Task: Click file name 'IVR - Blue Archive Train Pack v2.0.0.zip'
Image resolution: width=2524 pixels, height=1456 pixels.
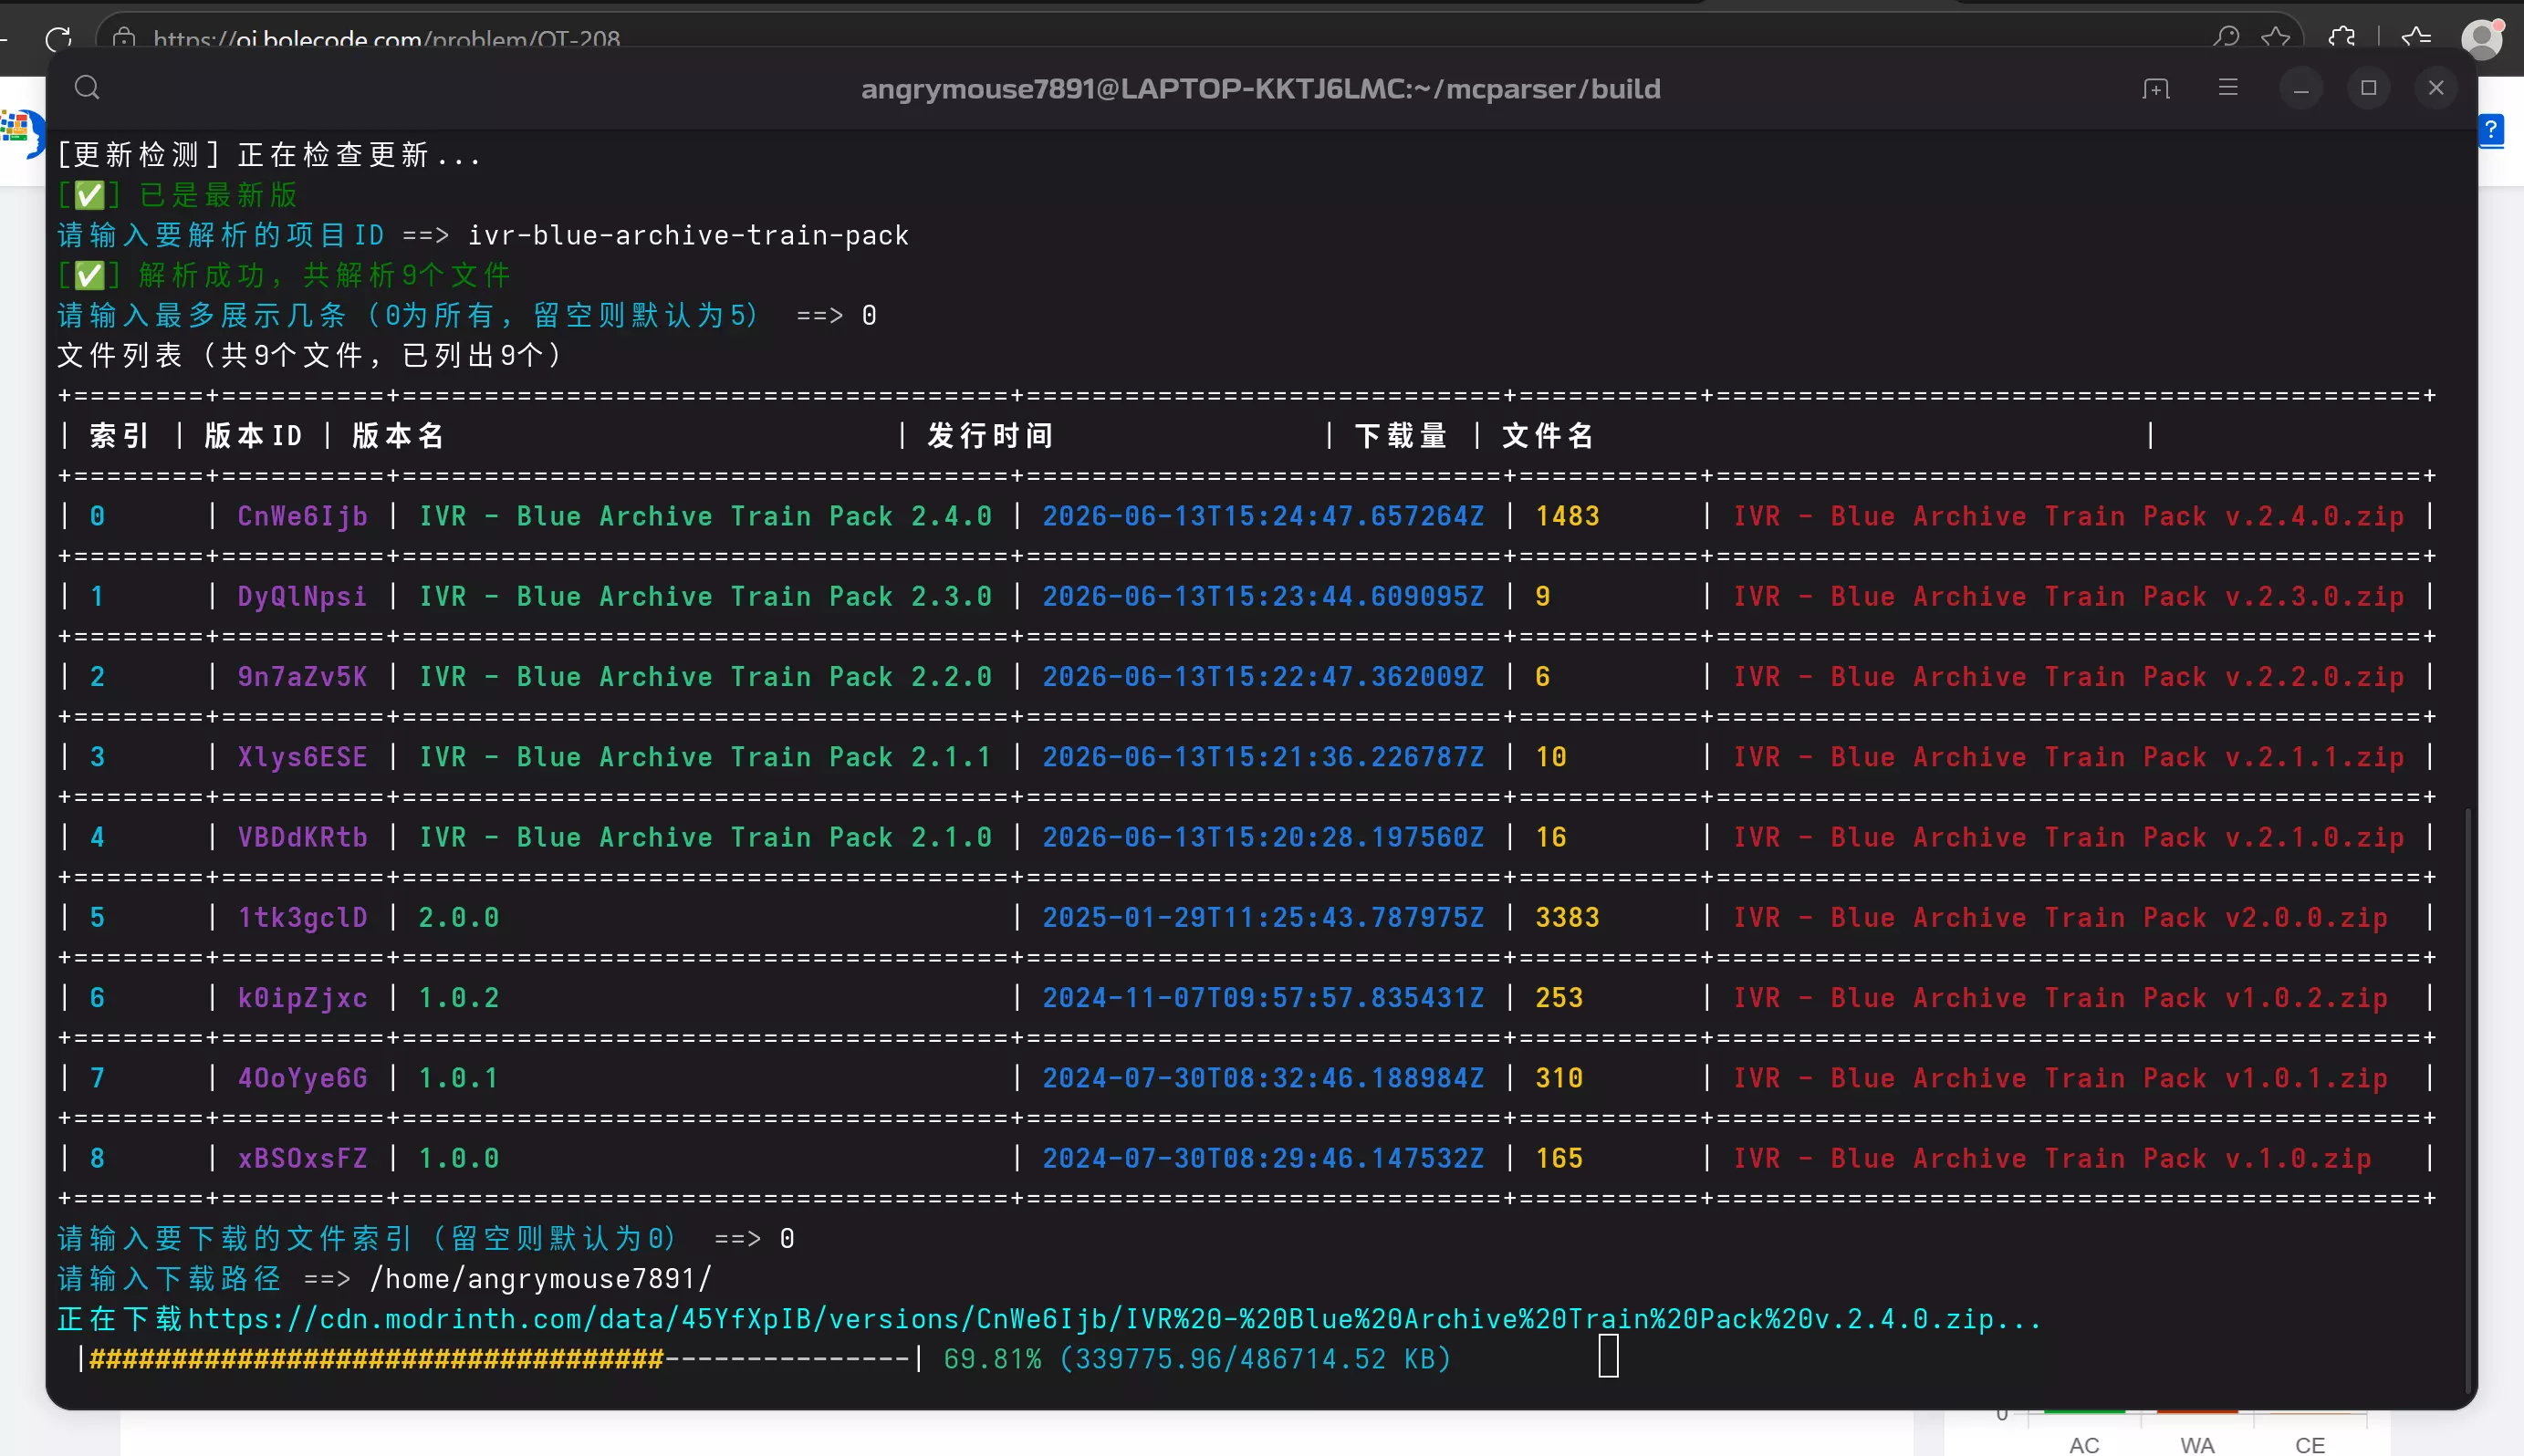Action: pyautogui.click(x=2060, y=918)
